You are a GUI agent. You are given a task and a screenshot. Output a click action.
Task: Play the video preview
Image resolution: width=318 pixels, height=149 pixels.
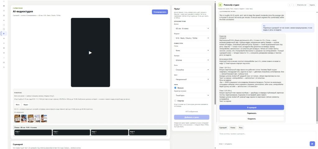tap(90, 53)
